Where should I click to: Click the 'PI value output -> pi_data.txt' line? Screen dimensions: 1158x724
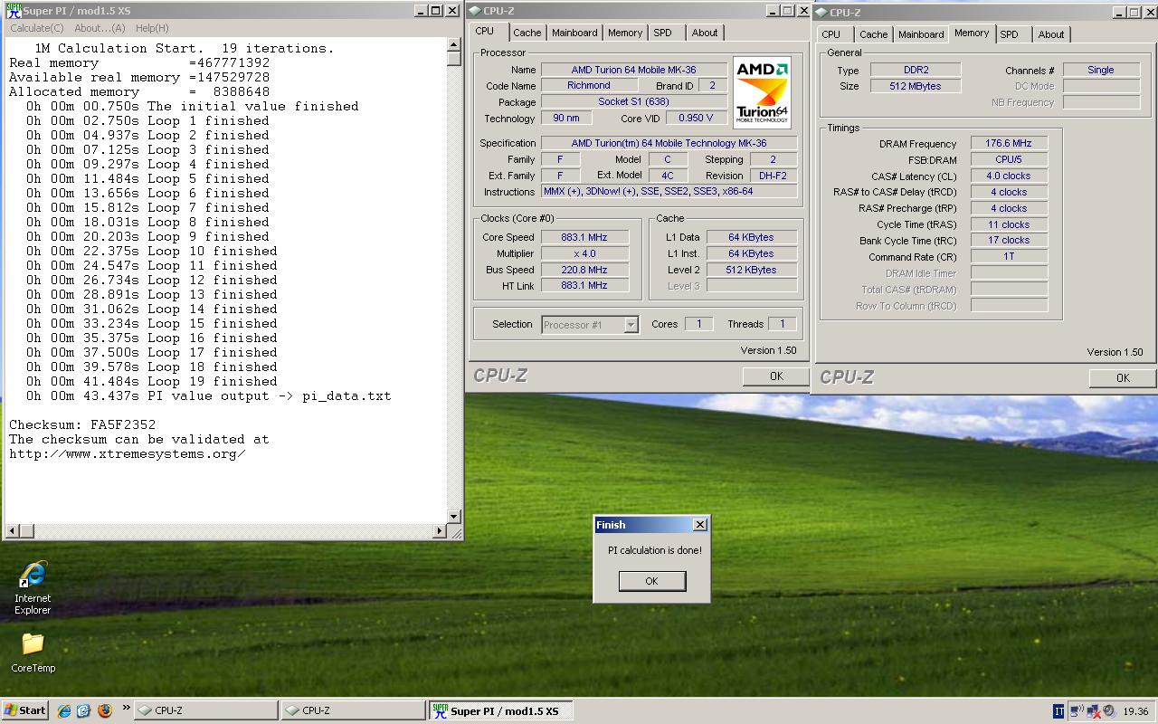pyautogui.click(x=209, y=395)
